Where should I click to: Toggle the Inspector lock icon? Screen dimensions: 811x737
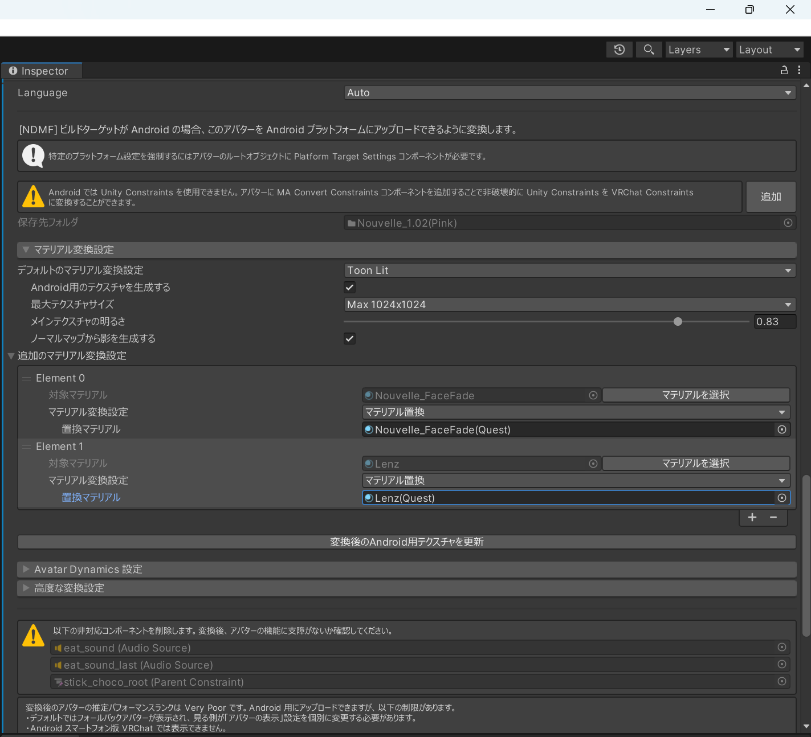(x=784, y=70)
